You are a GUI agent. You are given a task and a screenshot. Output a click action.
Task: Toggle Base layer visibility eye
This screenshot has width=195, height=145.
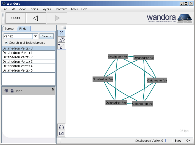click(6, 91)
